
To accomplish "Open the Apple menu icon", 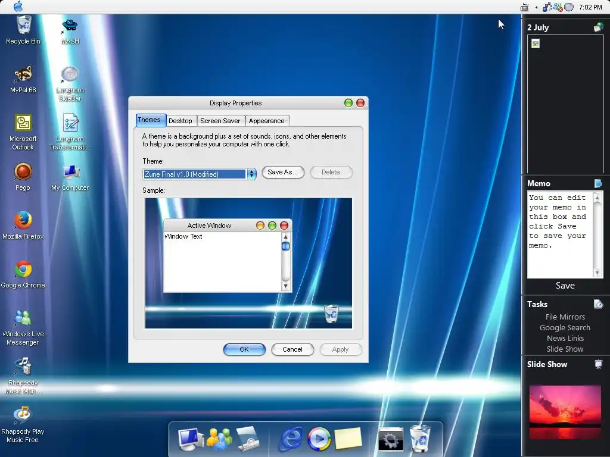I will (x=18, y=7).
